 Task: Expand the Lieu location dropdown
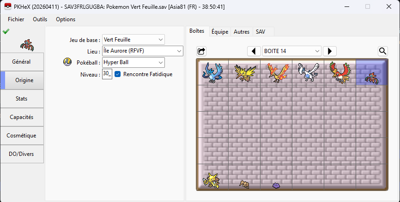(x=143, y=51)
